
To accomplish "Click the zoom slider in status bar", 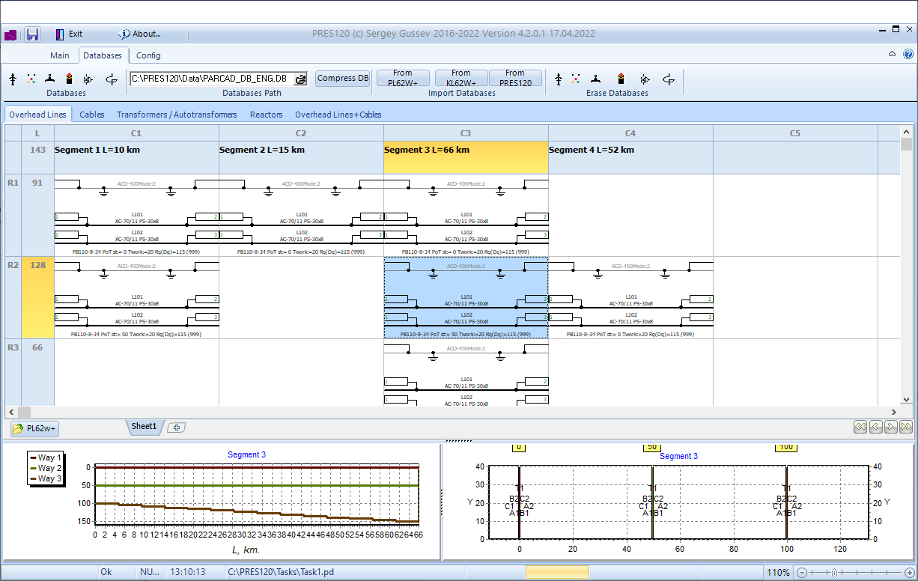I will click(x=834, y=573).
